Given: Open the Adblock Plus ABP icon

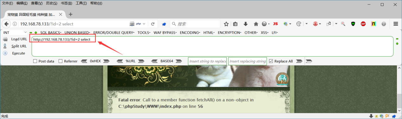Looking at the screenshot, I should (x=363, y=24).
